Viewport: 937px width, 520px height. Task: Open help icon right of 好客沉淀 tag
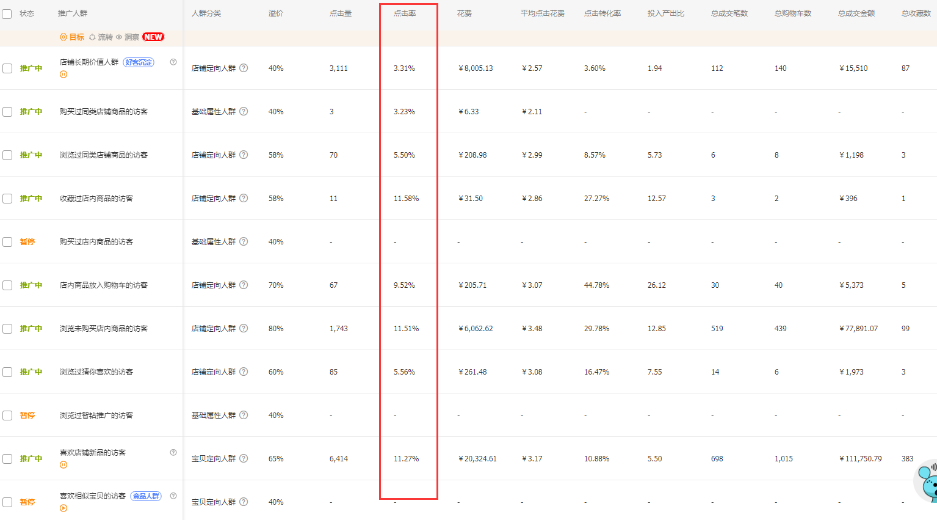pos(173,62)
